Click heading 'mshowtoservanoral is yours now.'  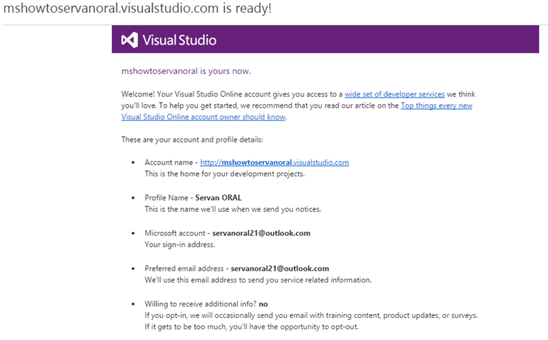tap(186, 71)
